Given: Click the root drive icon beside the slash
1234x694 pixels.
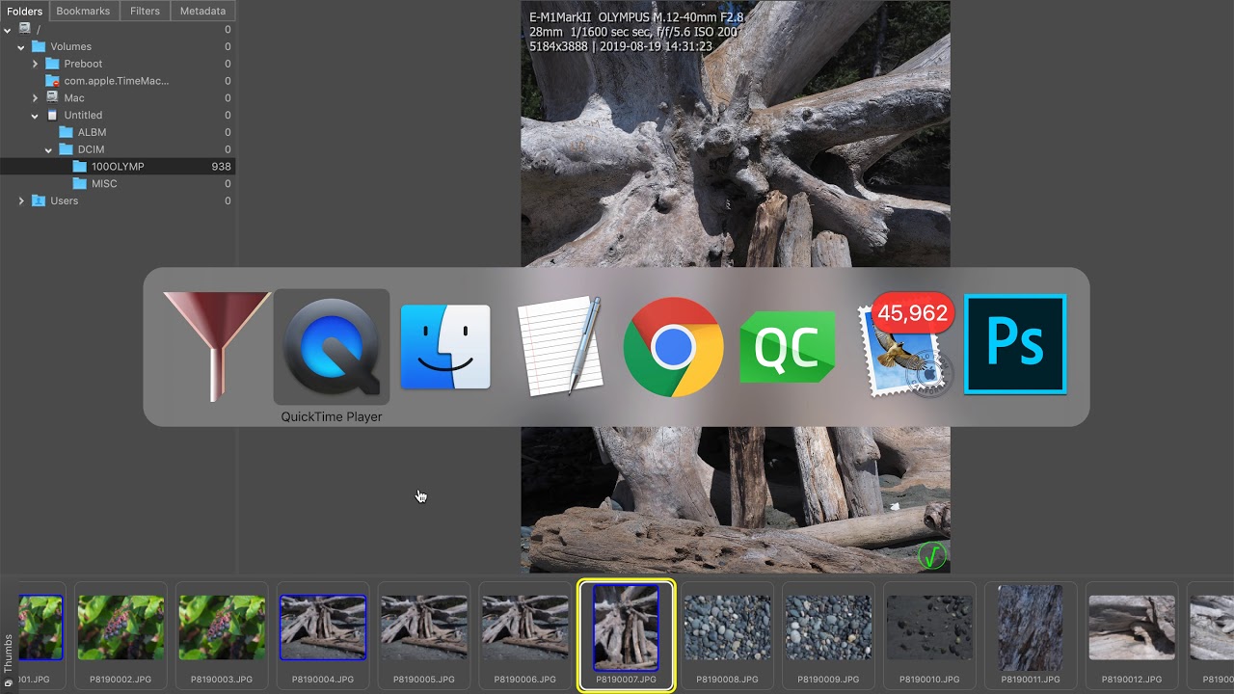Looking at the screenshot, I should 25,30.
